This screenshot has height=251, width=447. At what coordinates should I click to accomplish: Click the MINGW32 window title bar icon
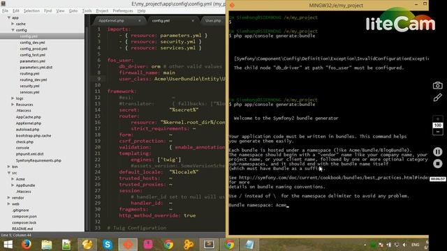[x=233, y=5]
